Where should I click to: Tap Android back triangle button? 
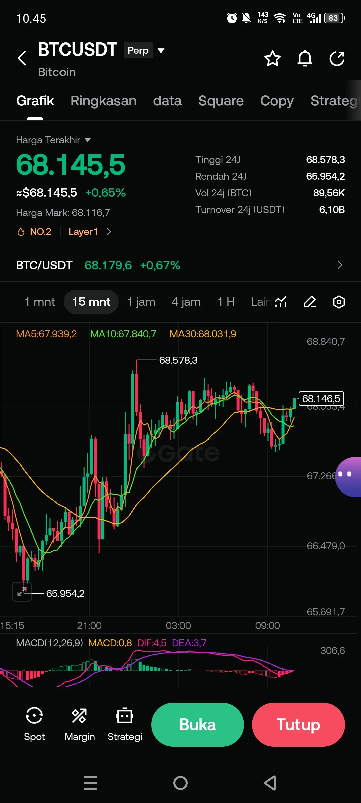click(x=270, y=783)
